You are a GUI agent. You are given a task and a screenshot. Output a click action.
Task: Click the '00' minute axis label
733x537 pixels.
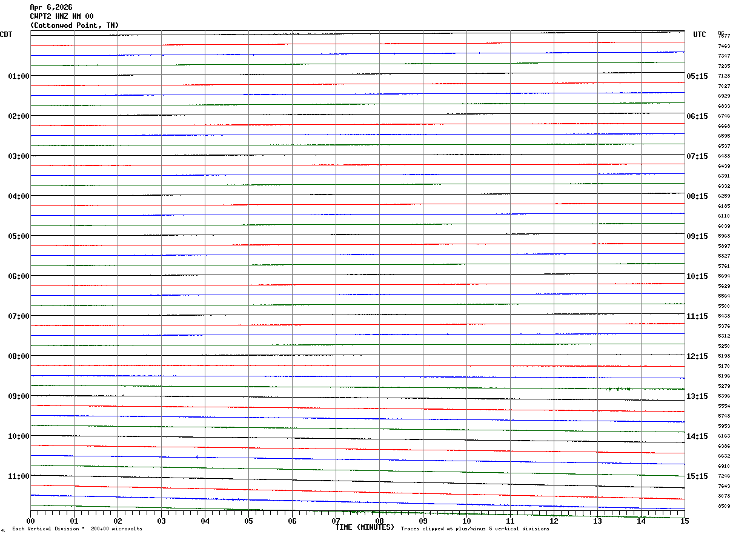point(30,521)
